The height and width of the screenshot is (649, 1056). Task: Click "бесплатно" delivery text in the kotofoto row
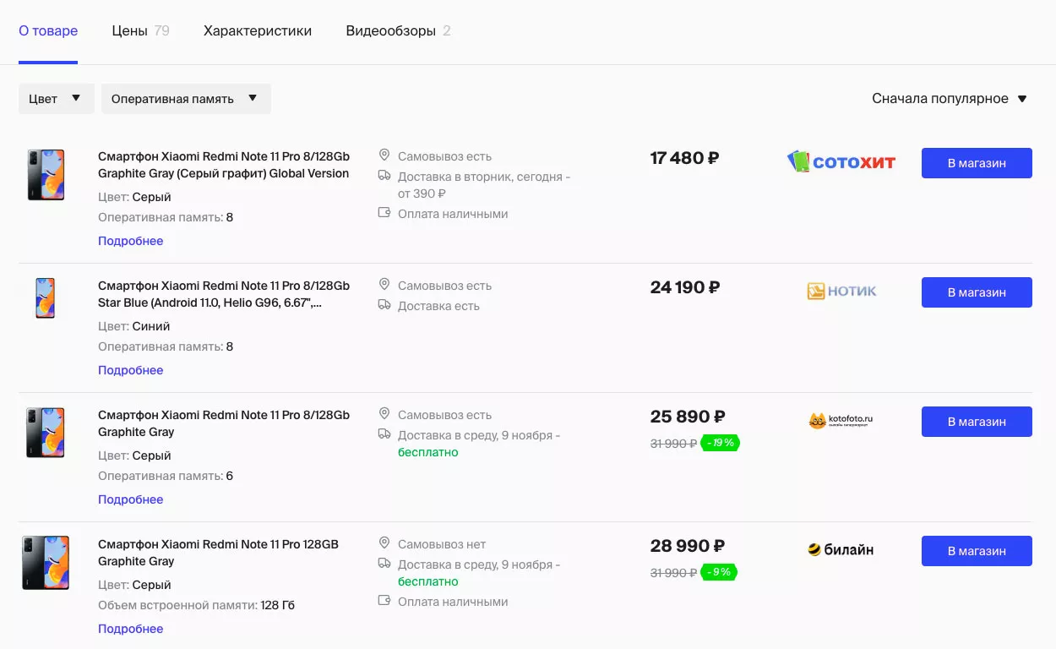(x=428, y=452)
